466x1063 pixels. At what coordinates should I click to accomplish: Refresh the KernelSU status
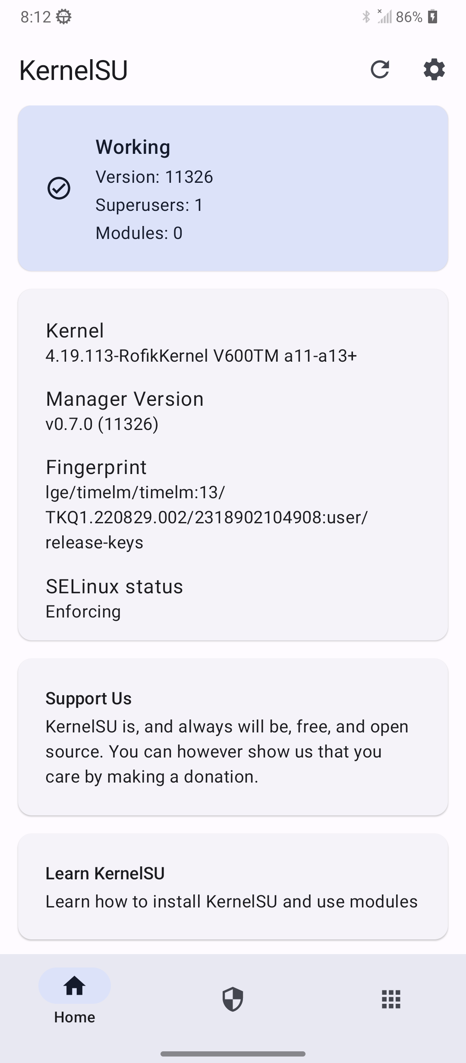[x=380, y=70]
